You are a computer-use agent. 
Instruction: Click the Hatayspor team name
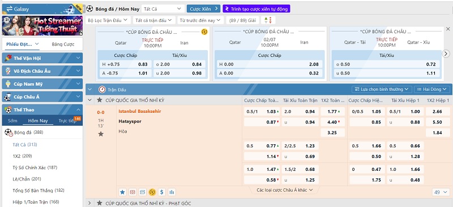(x=130, y=121)
